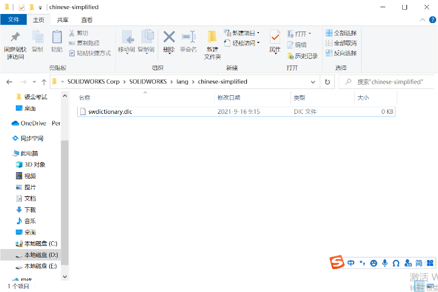
Task: Click the Delete (删除) X icon
Action: [x=169, y=37]
